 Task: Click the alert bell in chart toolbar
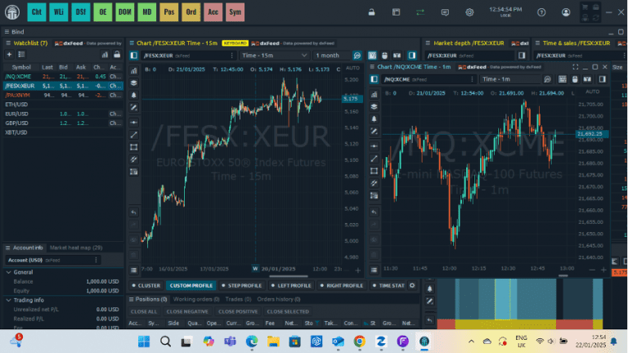[x=134, y=95]
